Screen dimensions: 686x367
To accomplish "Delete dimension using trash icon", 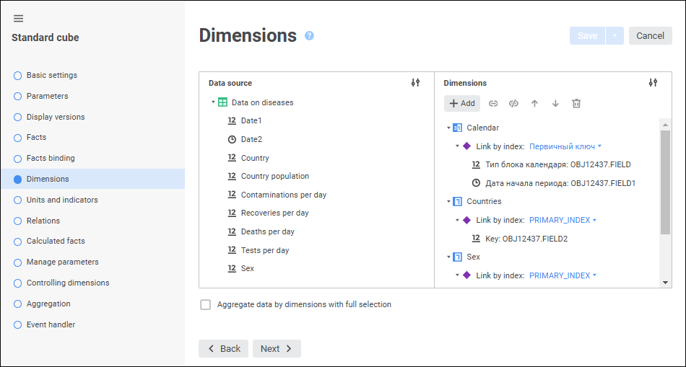I will (x=576, y=103).
